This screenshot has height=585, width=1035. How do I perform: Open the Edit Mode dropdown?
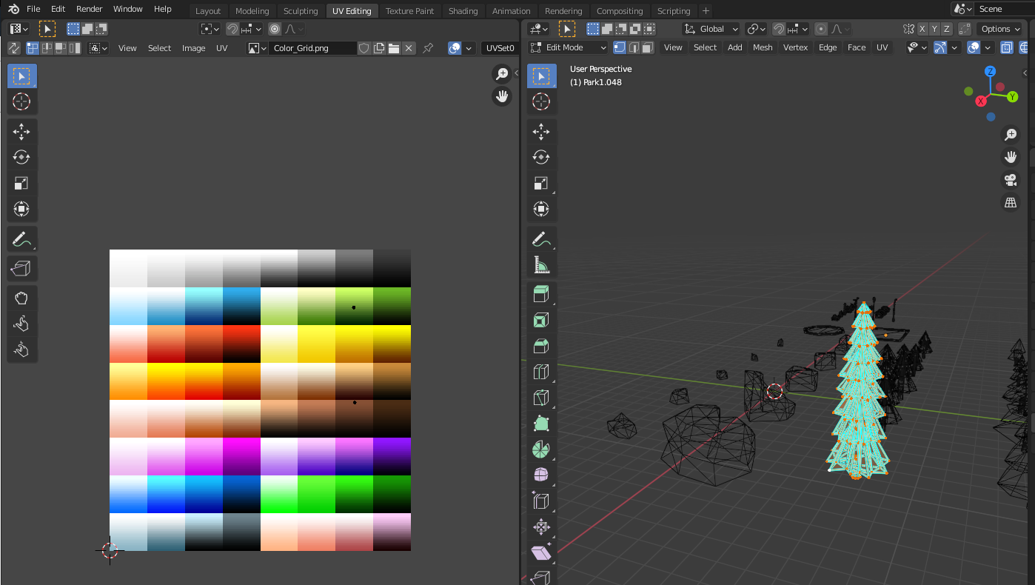click(568, 47)
